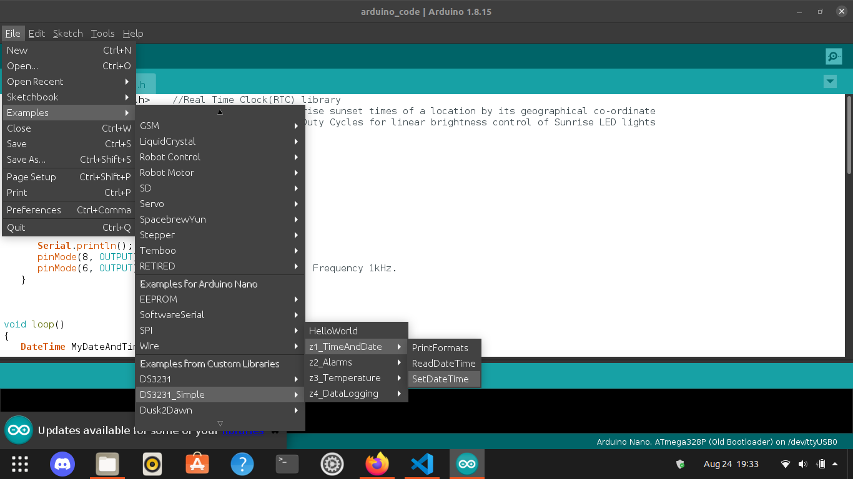Viewport: 853px width, 479px height.
Task: Select the Examples menu entry
Action: coord(69,113)
